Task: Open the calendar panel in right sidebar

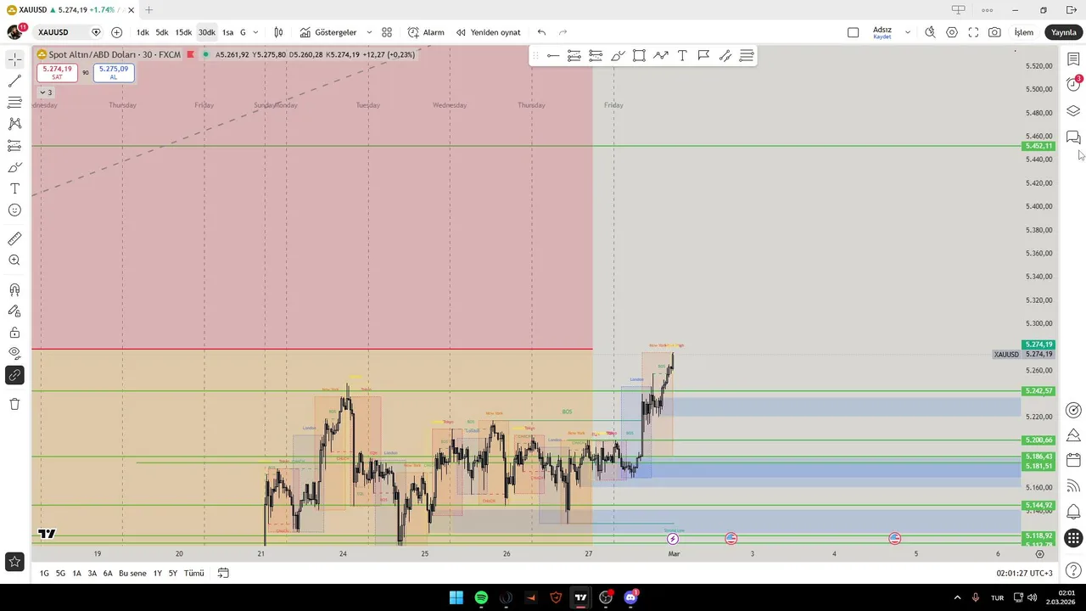Action: point(1073,460)
